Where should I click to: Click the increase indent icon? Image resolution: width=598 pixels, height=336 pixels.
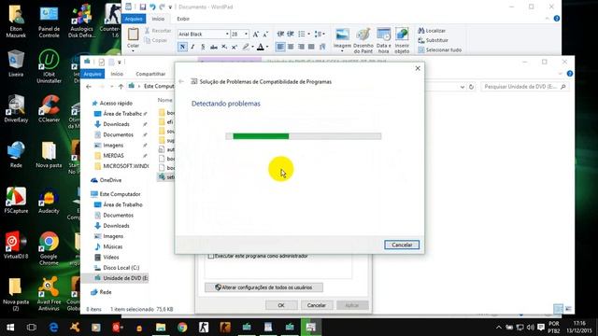click(x=291, y=34)
